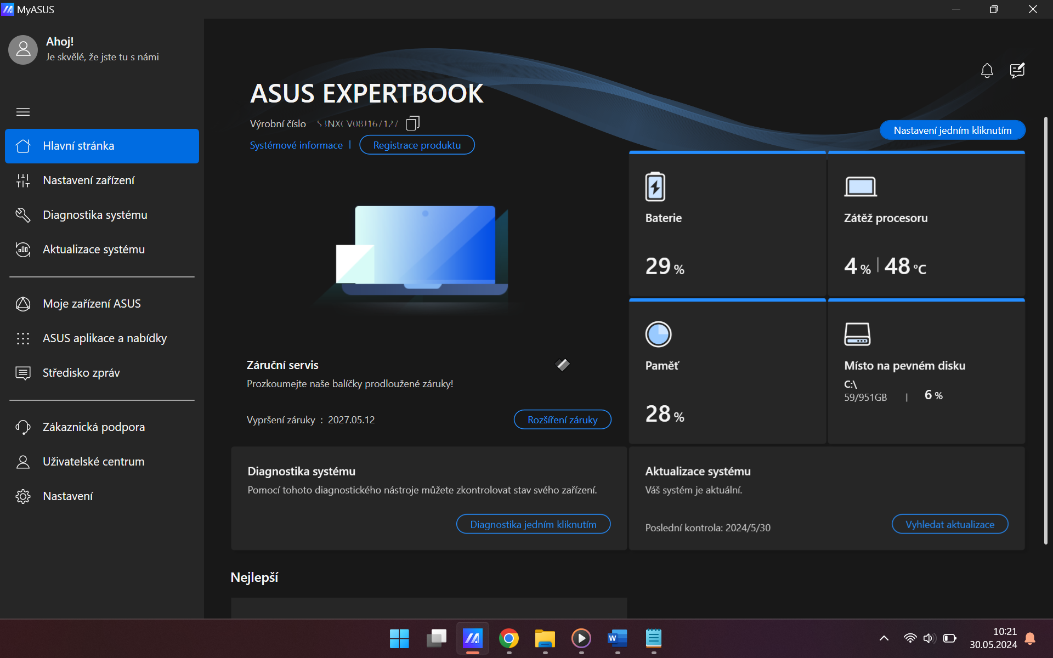Open feedback icon next to bell
Image resolution: width=1053 pixels, height=658 pixels.
tap(1017, 71)
